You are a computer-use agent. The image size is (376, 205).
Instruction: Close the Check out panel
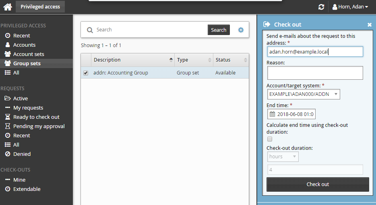(370, 25)
